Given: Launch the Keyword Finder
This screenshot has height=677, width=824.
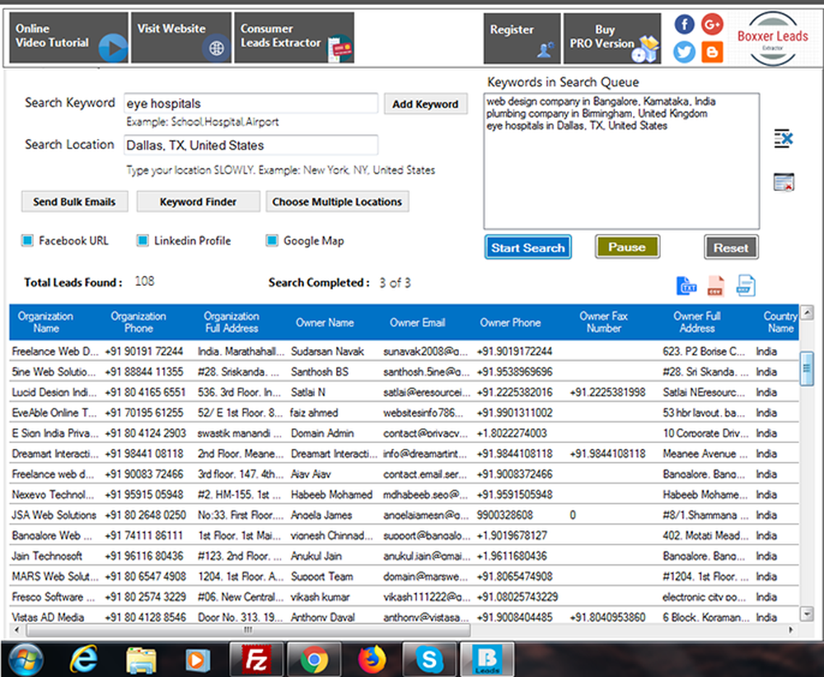Looking at the screenshot, I should tap(198, 202).
